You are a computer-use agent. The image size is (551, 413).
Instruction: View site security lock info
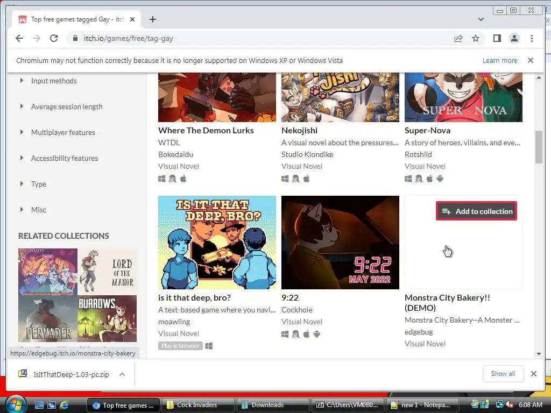point(75,38)
